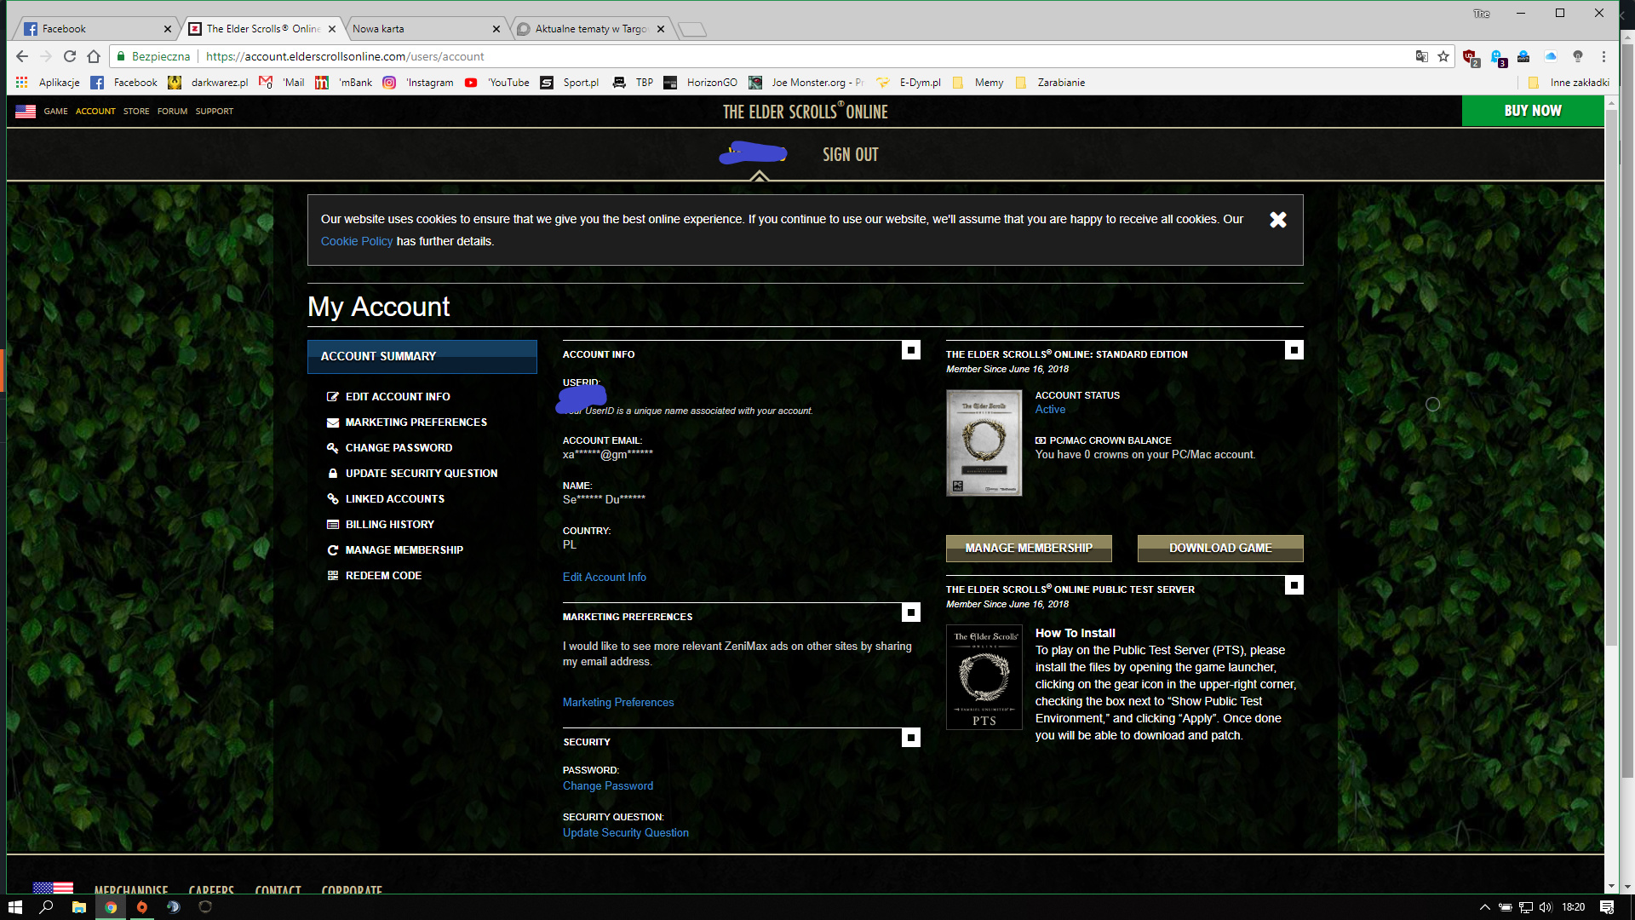Open Windows Start menu

pyautogui.click(x=15, y=907)
